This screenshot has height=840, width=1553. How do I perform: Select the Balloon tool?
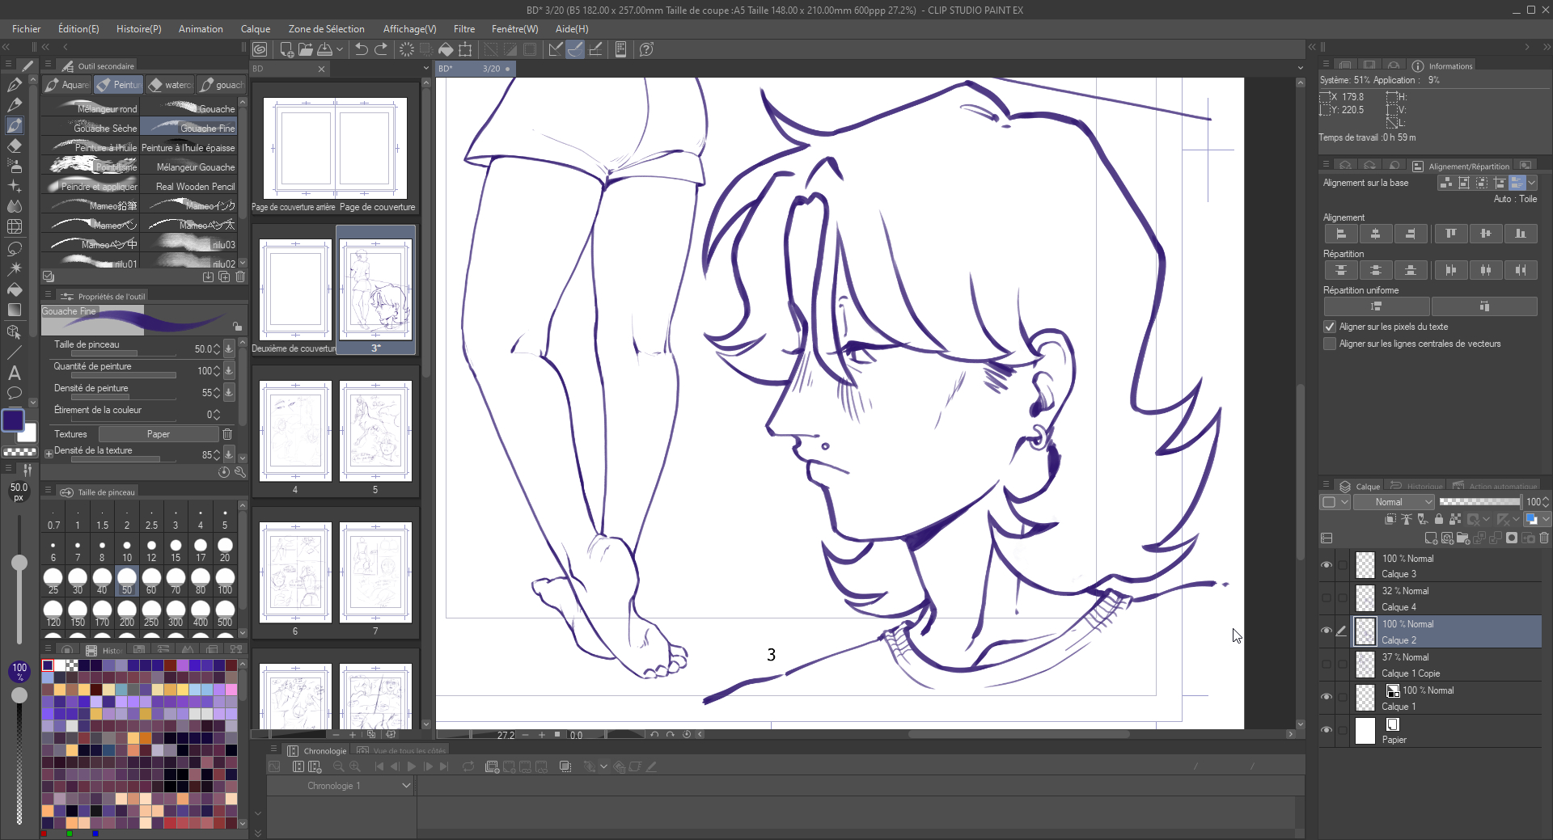coord(15,394)
